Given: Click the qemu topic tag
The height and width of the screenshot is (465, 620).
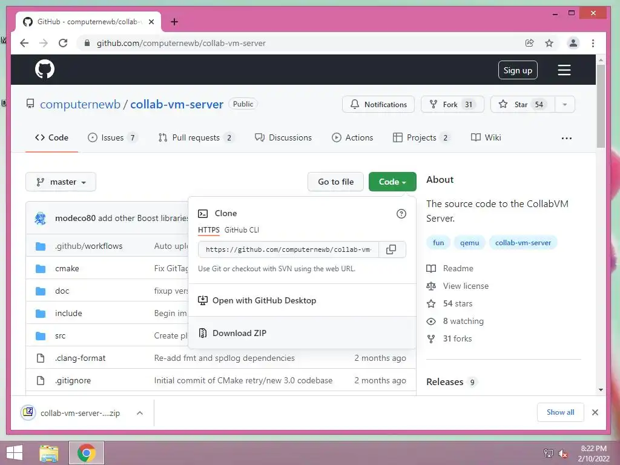Looking at the screenshot, I should coord(469,243).
